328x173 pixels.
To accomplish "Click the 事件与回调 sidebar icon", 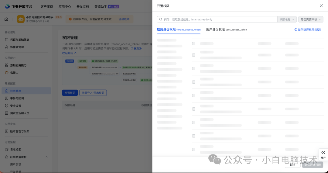I will (6, 98).
